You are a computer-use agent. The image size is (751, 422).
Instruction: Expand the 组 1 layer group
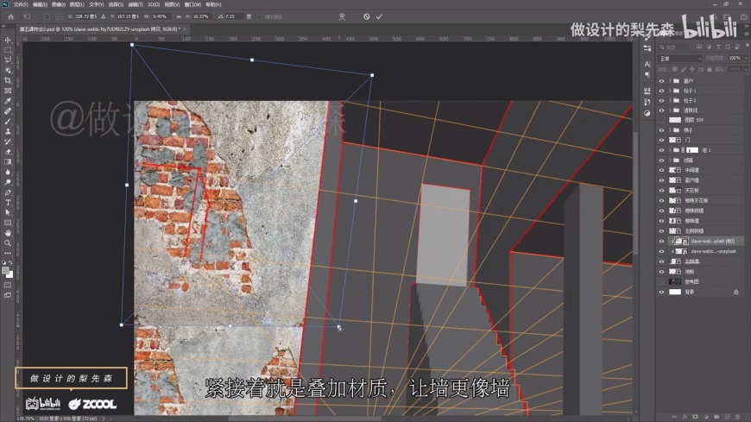(x=670, y=150)
